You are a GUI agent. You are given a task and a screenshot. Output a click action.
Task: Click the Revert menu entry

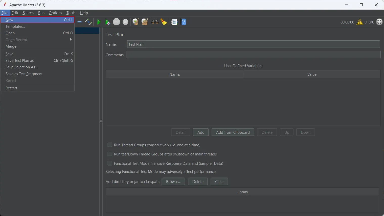(37, 80)
